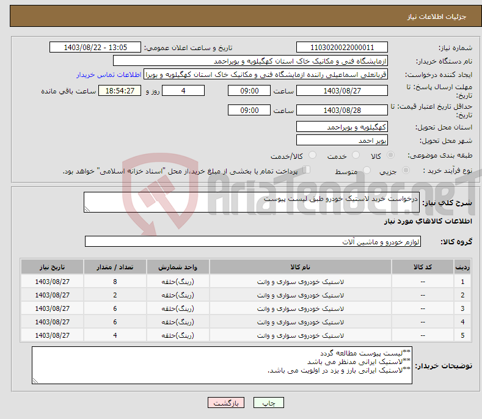
Task: Click the ایجاد کننده درخواست field
Action: pyautogui.click(x=266, y=75)
